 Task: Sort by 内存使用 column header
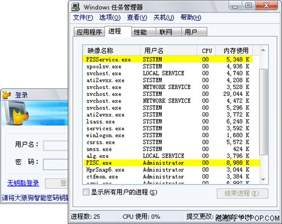pos(234,51)
